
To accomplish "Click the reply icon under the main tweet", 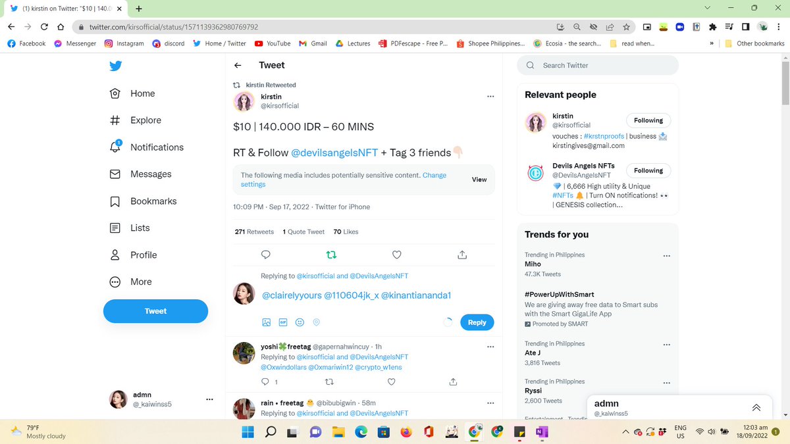I will 266,255.
